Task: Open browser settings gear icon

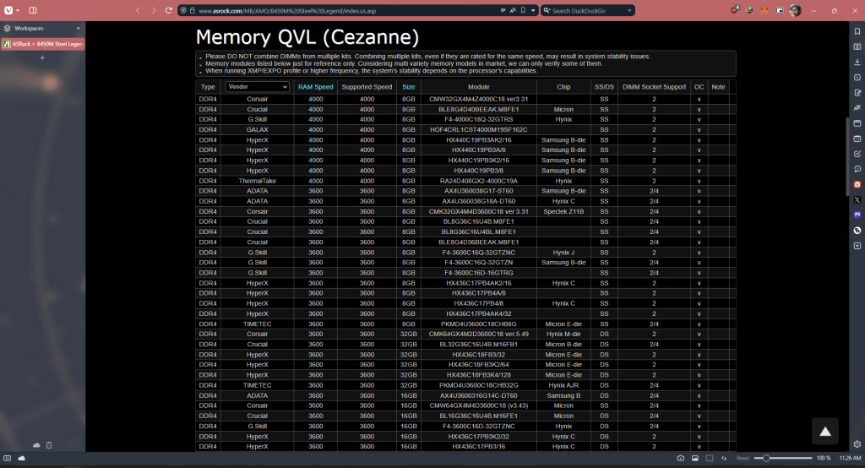Action: click(857, 444)
